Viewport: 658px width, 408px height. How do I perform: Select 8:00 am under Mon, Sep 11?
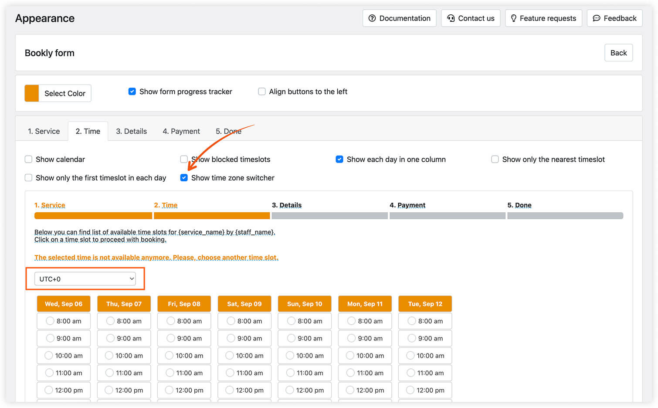tap(365, 321)
